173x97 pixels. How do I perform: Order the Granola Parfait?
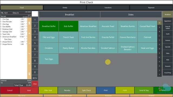108,37
